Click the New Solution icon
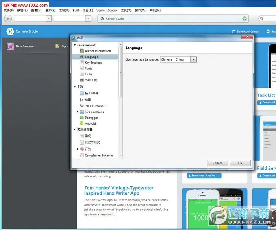Screen dimensions: 276x230 point(10,46)
